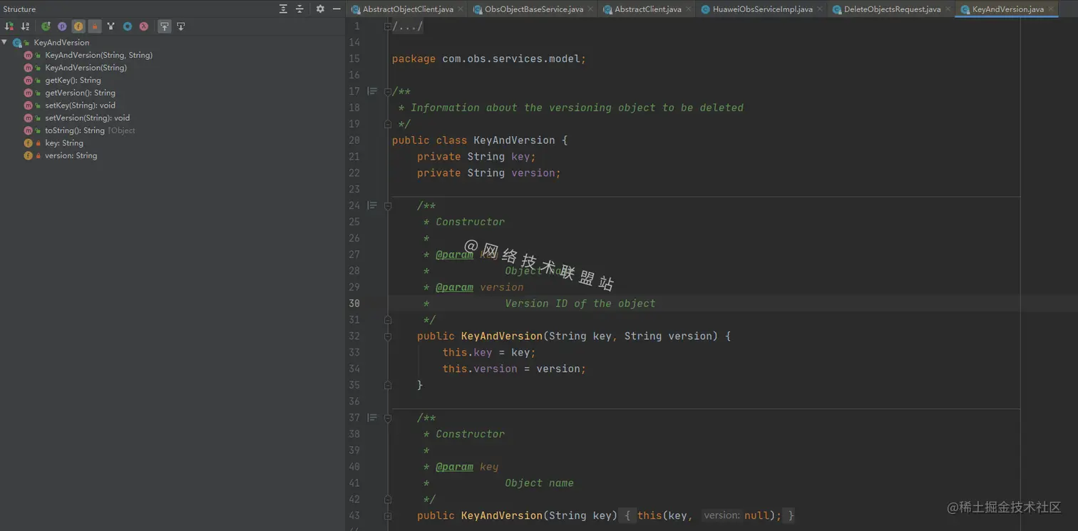Select setVersion(String): void in Structure
The width and height of the screenshot is (1078, 531).
click(x=87, y=118)
